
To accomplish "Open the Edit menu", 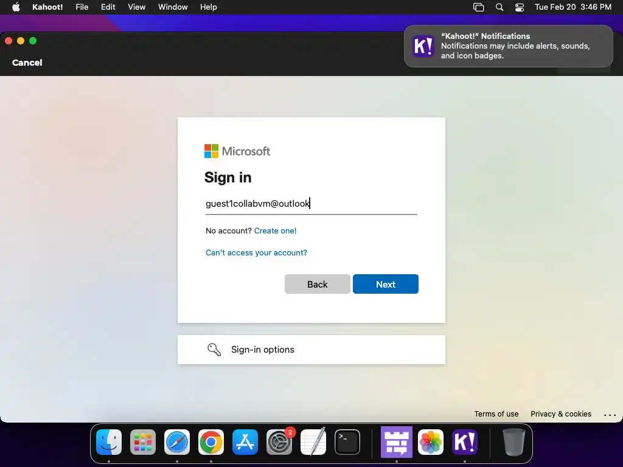I will pos(108,7).
